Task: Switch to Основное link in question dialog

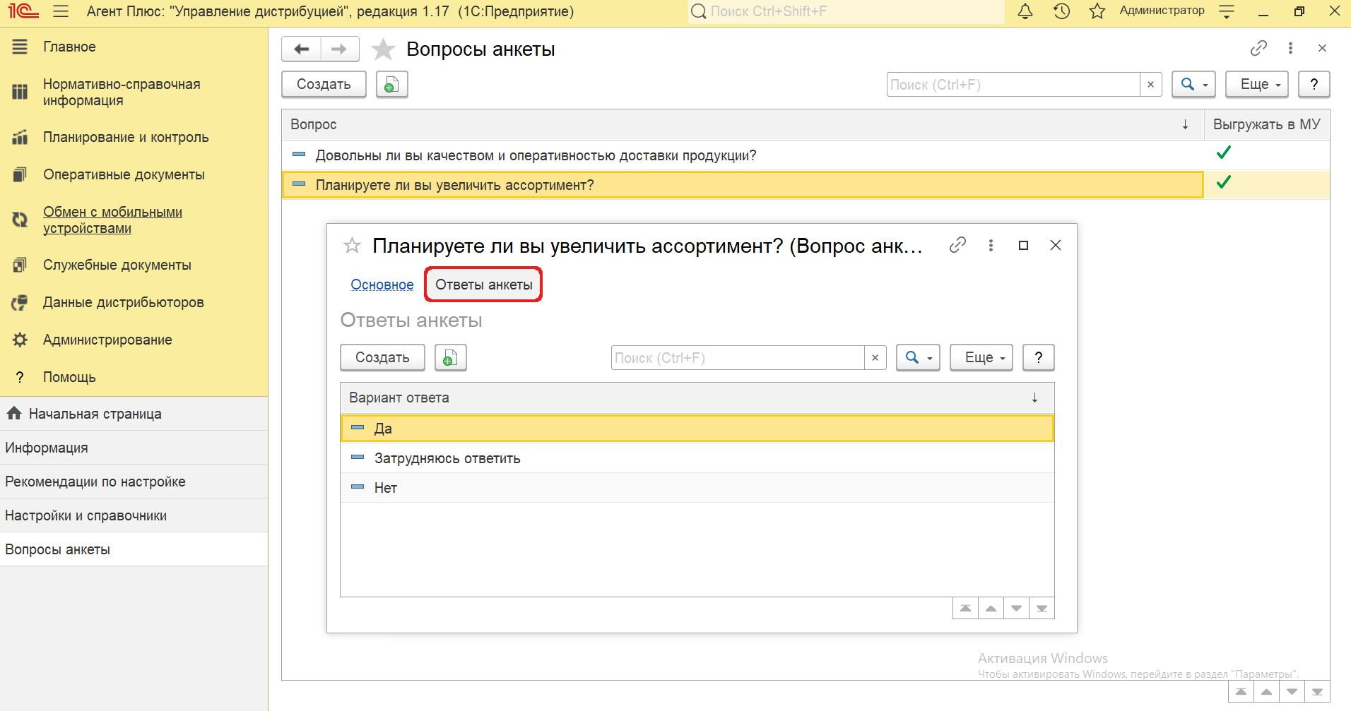Action: (x=382, y=285)
